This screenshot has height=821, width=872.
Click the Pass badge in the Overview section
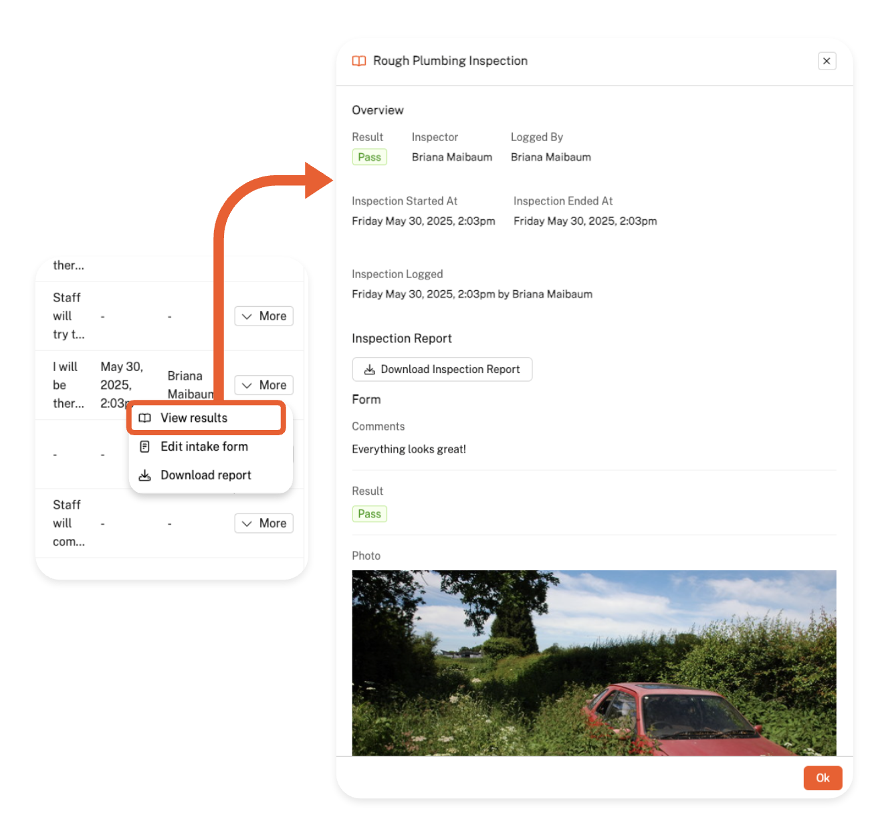coord(369,157)
